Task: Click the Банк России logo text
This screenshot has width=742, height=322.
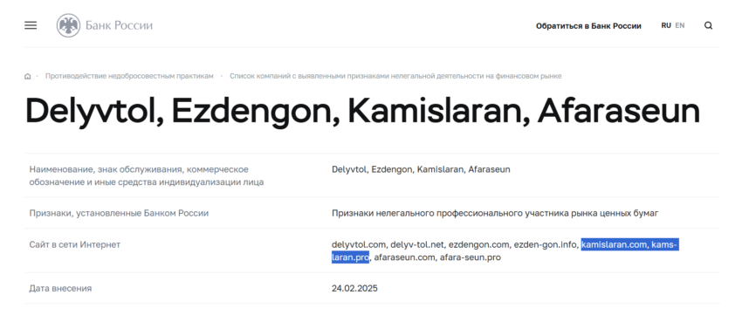Action: pyautogui.click(x=119, y=25)
